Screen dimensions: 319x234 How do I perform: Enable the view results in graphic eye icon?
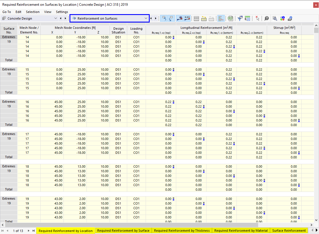(179, 18)
